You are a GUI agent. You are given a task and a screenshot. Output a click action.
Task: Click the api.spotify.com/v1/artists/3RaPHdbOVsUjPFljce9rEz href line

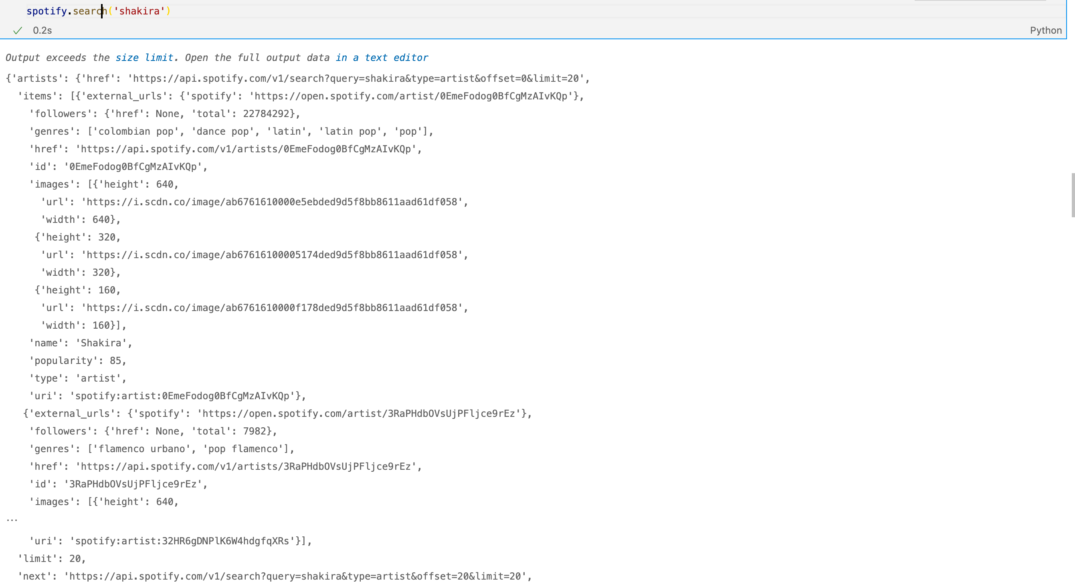click(225, 467)
